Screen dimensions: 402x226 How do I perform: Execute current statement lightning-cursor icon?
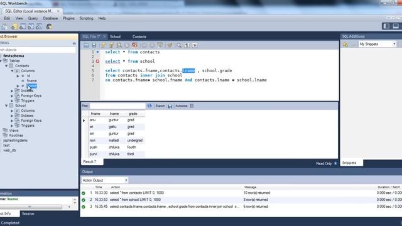111,45
